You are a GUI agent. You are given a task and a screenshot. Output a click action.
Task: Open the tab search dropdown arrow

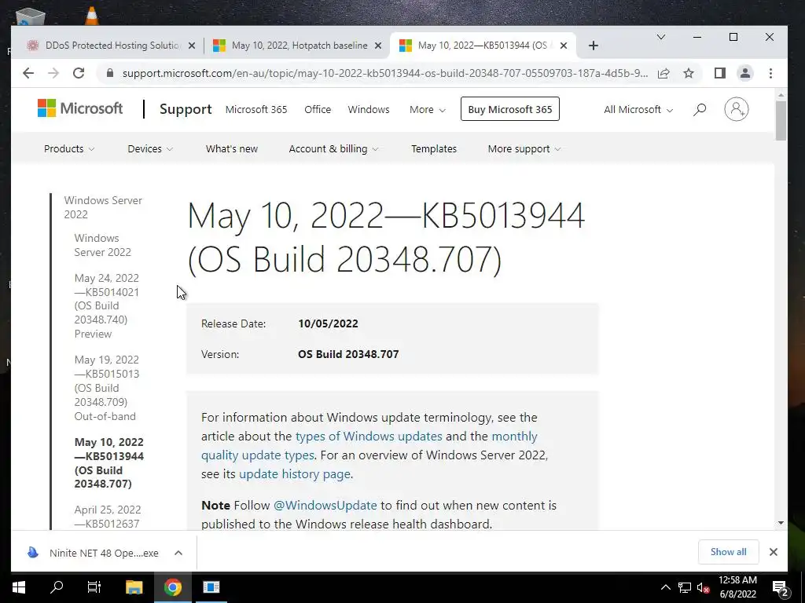[661, 37]
